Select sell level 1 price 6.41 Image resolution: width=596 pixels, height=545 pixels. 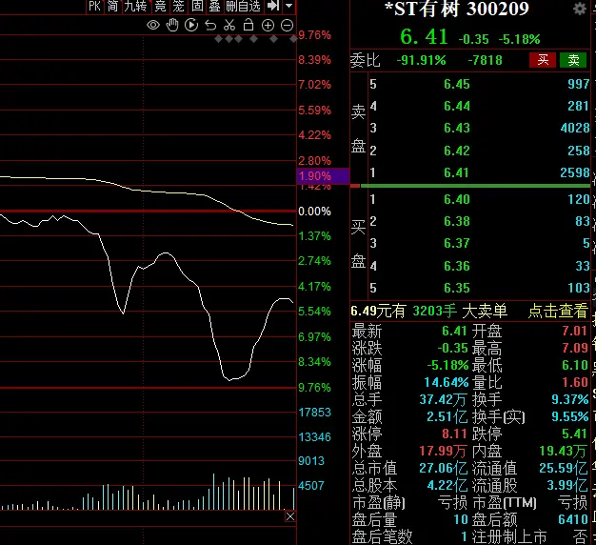(456, 172)
